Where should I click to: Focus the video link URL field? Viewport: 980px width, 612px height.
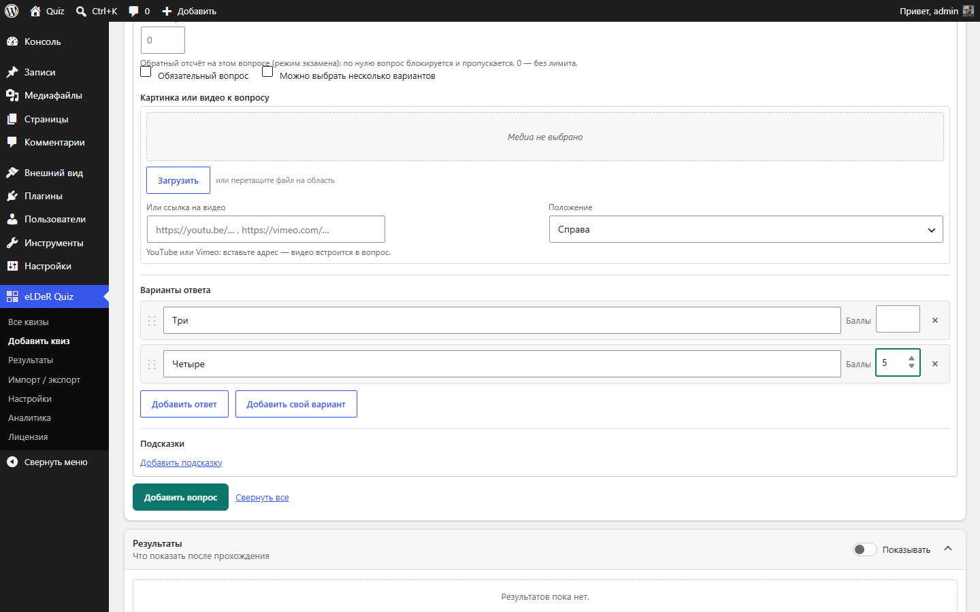click(266, 229)
